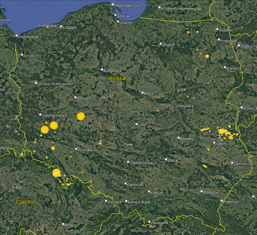
Task: Click the Zakopane placemark dot
Action: [x=149, y=222]
